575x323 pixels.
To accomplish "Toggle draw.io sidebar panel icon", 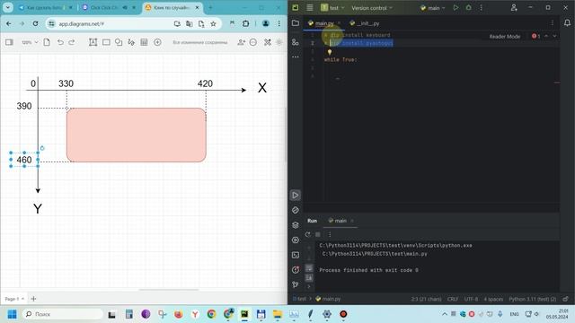I will coord(9,42).
